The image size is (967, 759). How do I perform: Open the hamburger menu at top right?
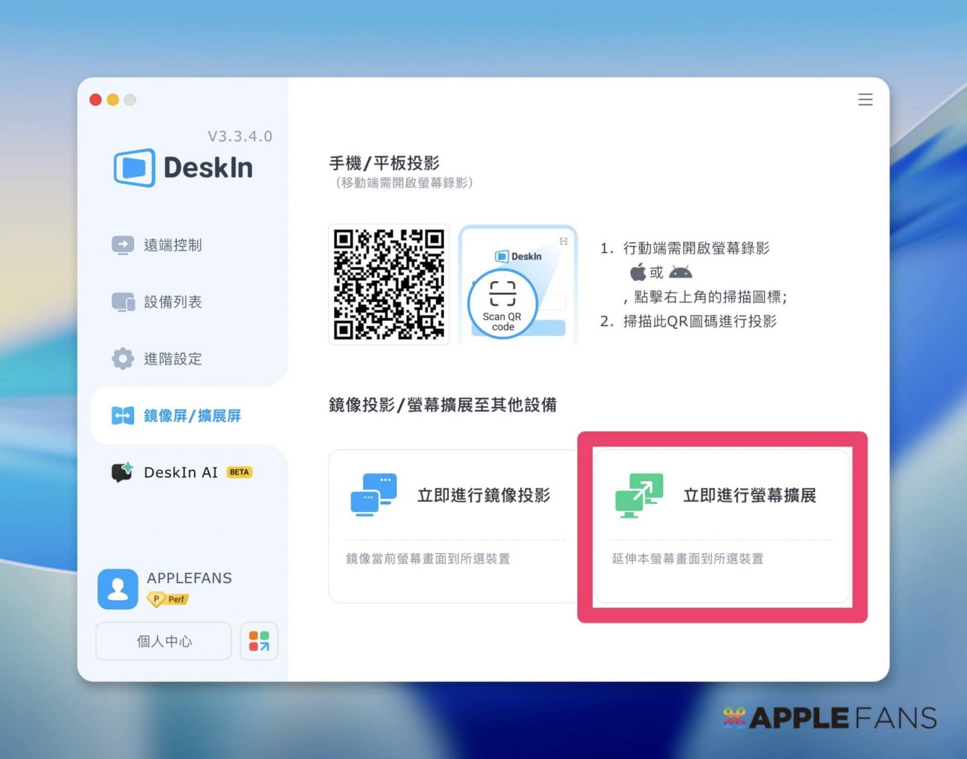tap(865, 100)
